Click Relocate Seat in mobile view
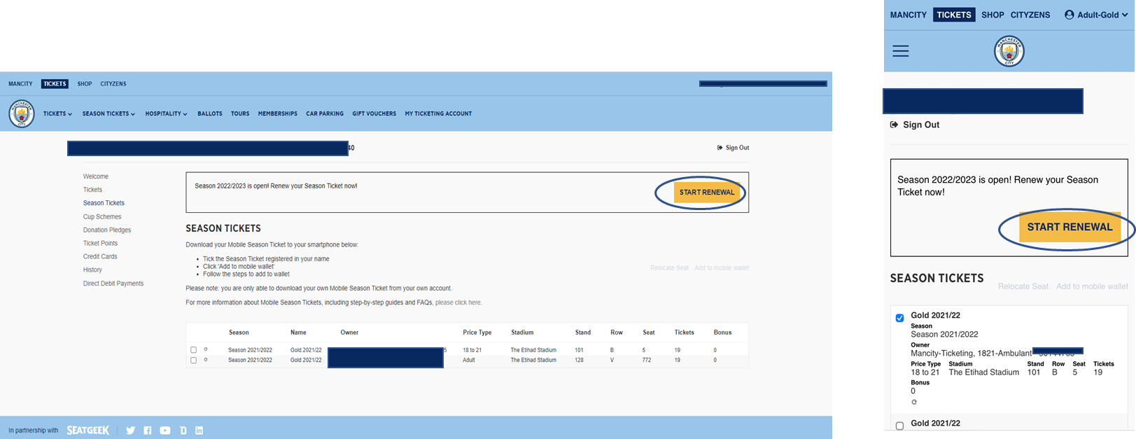Viewport: 1136px width, 439px height. 1023,286
